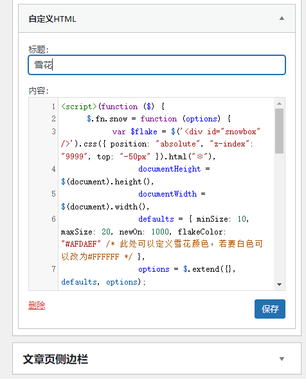306x379 pixels.
Task: Click the "maxSize" text in code
Action: coord(76,232)
